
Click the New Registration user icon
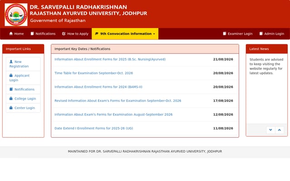pyautogui.click(x=11, y=62)
